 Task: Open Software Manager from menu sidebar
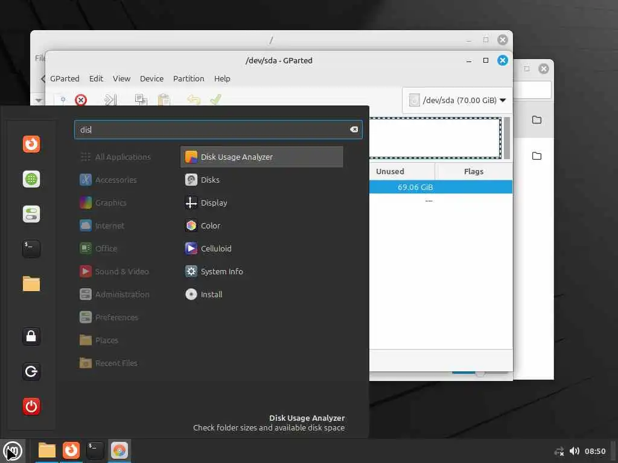[x=31, y=179]
